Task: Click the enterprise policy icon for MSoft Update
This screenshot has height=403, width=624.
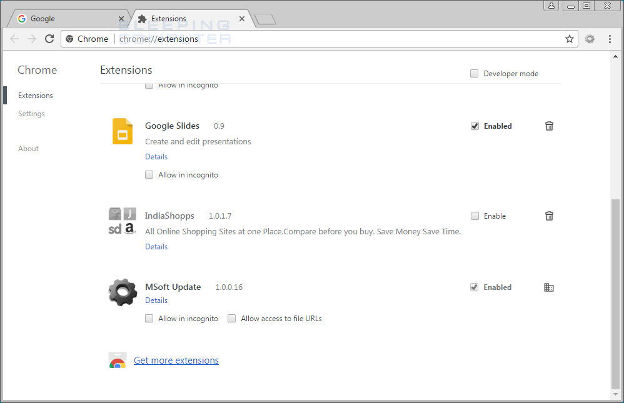Action: tap(549, 287)
